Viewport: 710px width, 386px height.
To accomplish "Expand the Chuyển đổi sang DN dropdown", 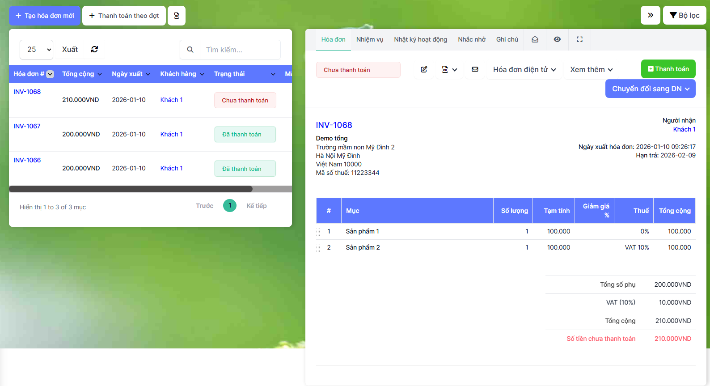I will click(x=650, y=89).
